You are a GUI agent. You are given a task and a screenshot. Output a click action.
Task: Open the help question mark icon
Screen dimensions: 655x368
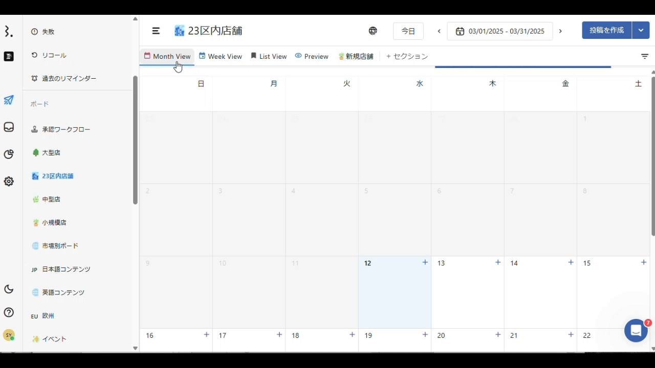point(9,312)
